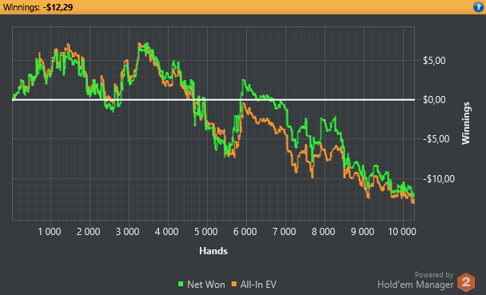Click the $0,00 winnings axis label
The width and height of the screenshot is (486, 295).
434,100
